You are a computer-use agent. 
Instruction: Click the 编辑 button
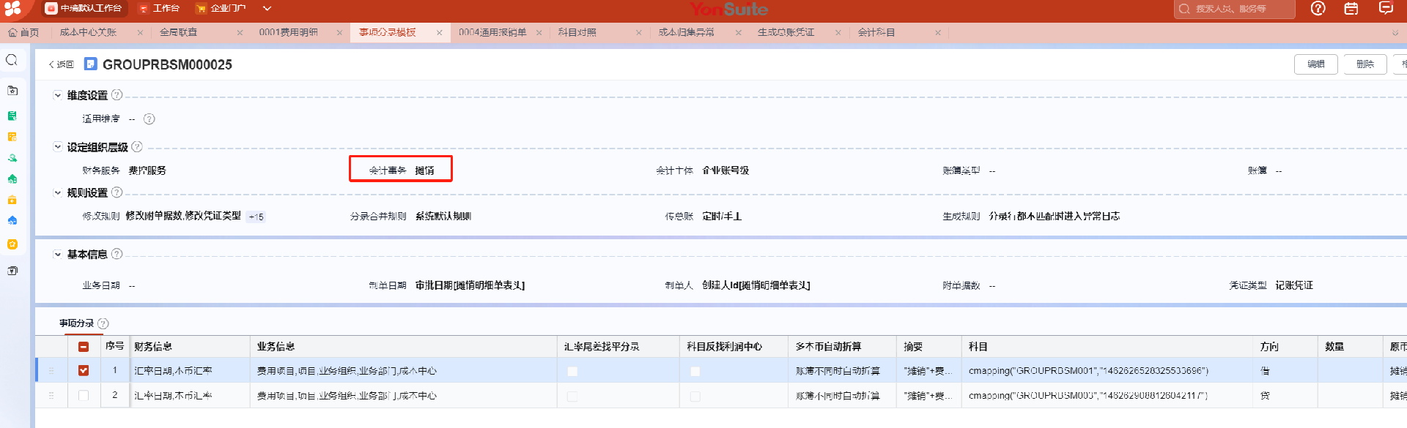pyautogui.click(x=1315, y=64)
